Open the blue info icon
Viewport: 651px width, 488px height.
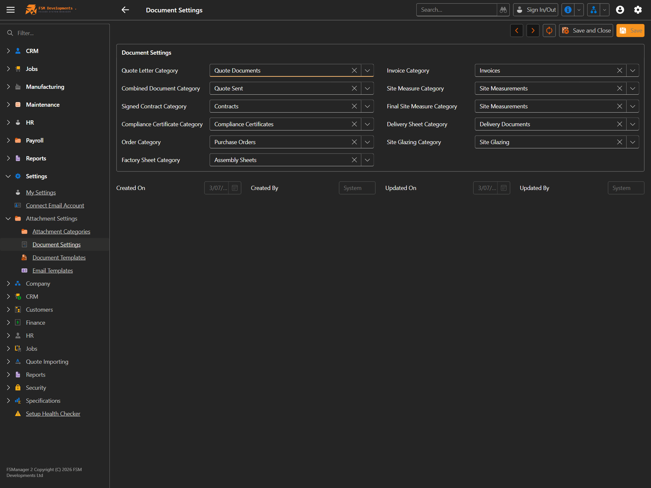click(568, 10)
